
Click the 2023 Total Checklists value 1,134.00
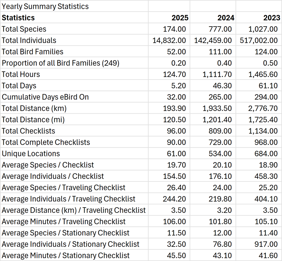263,131
